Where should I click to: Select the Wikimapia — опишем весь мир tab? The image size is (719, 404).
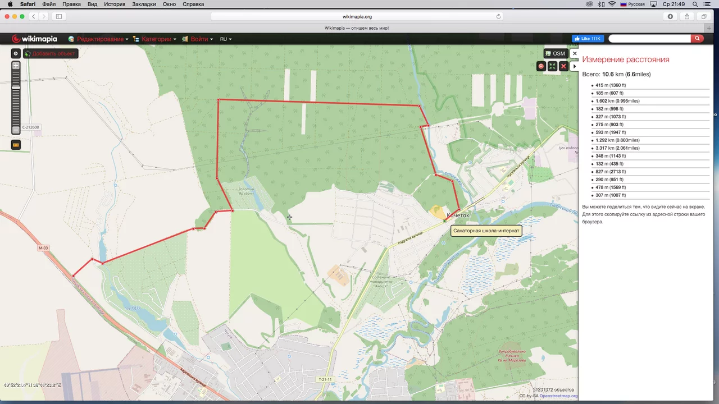pos(357,28)
